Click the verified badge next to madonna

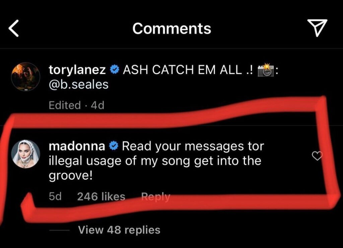(114, 146)
